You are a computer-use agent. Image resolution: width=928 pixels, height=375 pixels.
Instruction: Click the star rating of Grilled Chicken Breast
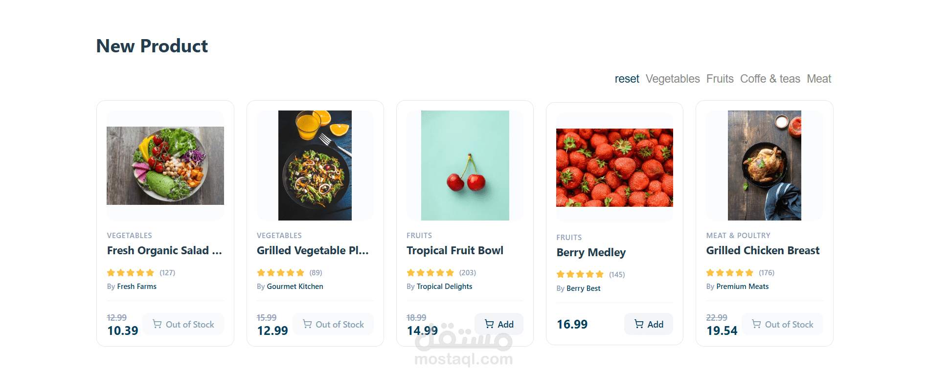pos(729,272)
